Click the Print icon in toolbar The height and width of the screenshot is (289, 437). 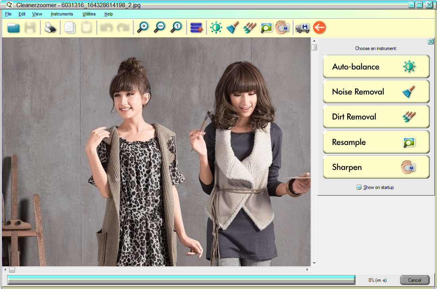50,28
